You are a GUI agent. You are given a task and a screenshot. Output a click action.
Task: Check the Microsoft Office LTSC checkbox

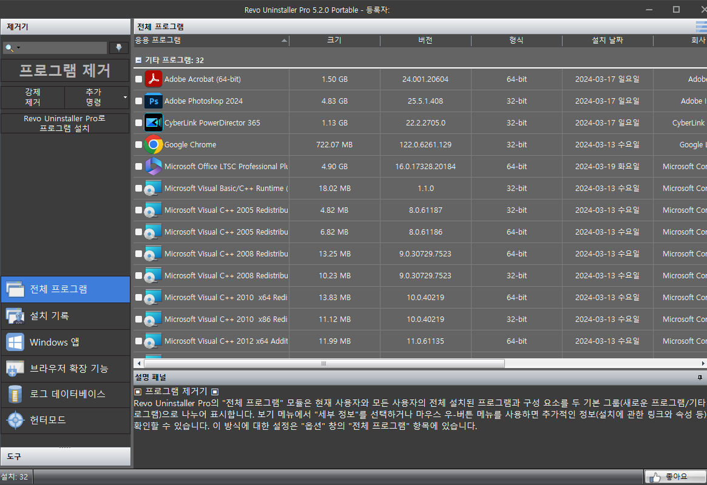click(139, 167)
